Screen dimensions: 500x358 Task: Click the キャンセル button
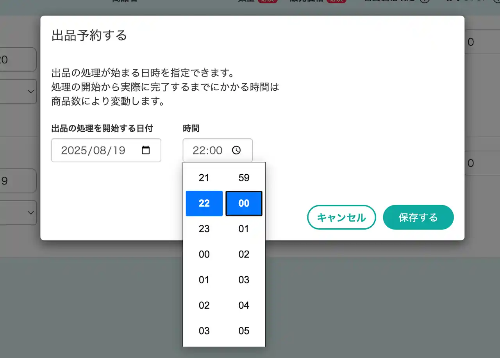341,217
